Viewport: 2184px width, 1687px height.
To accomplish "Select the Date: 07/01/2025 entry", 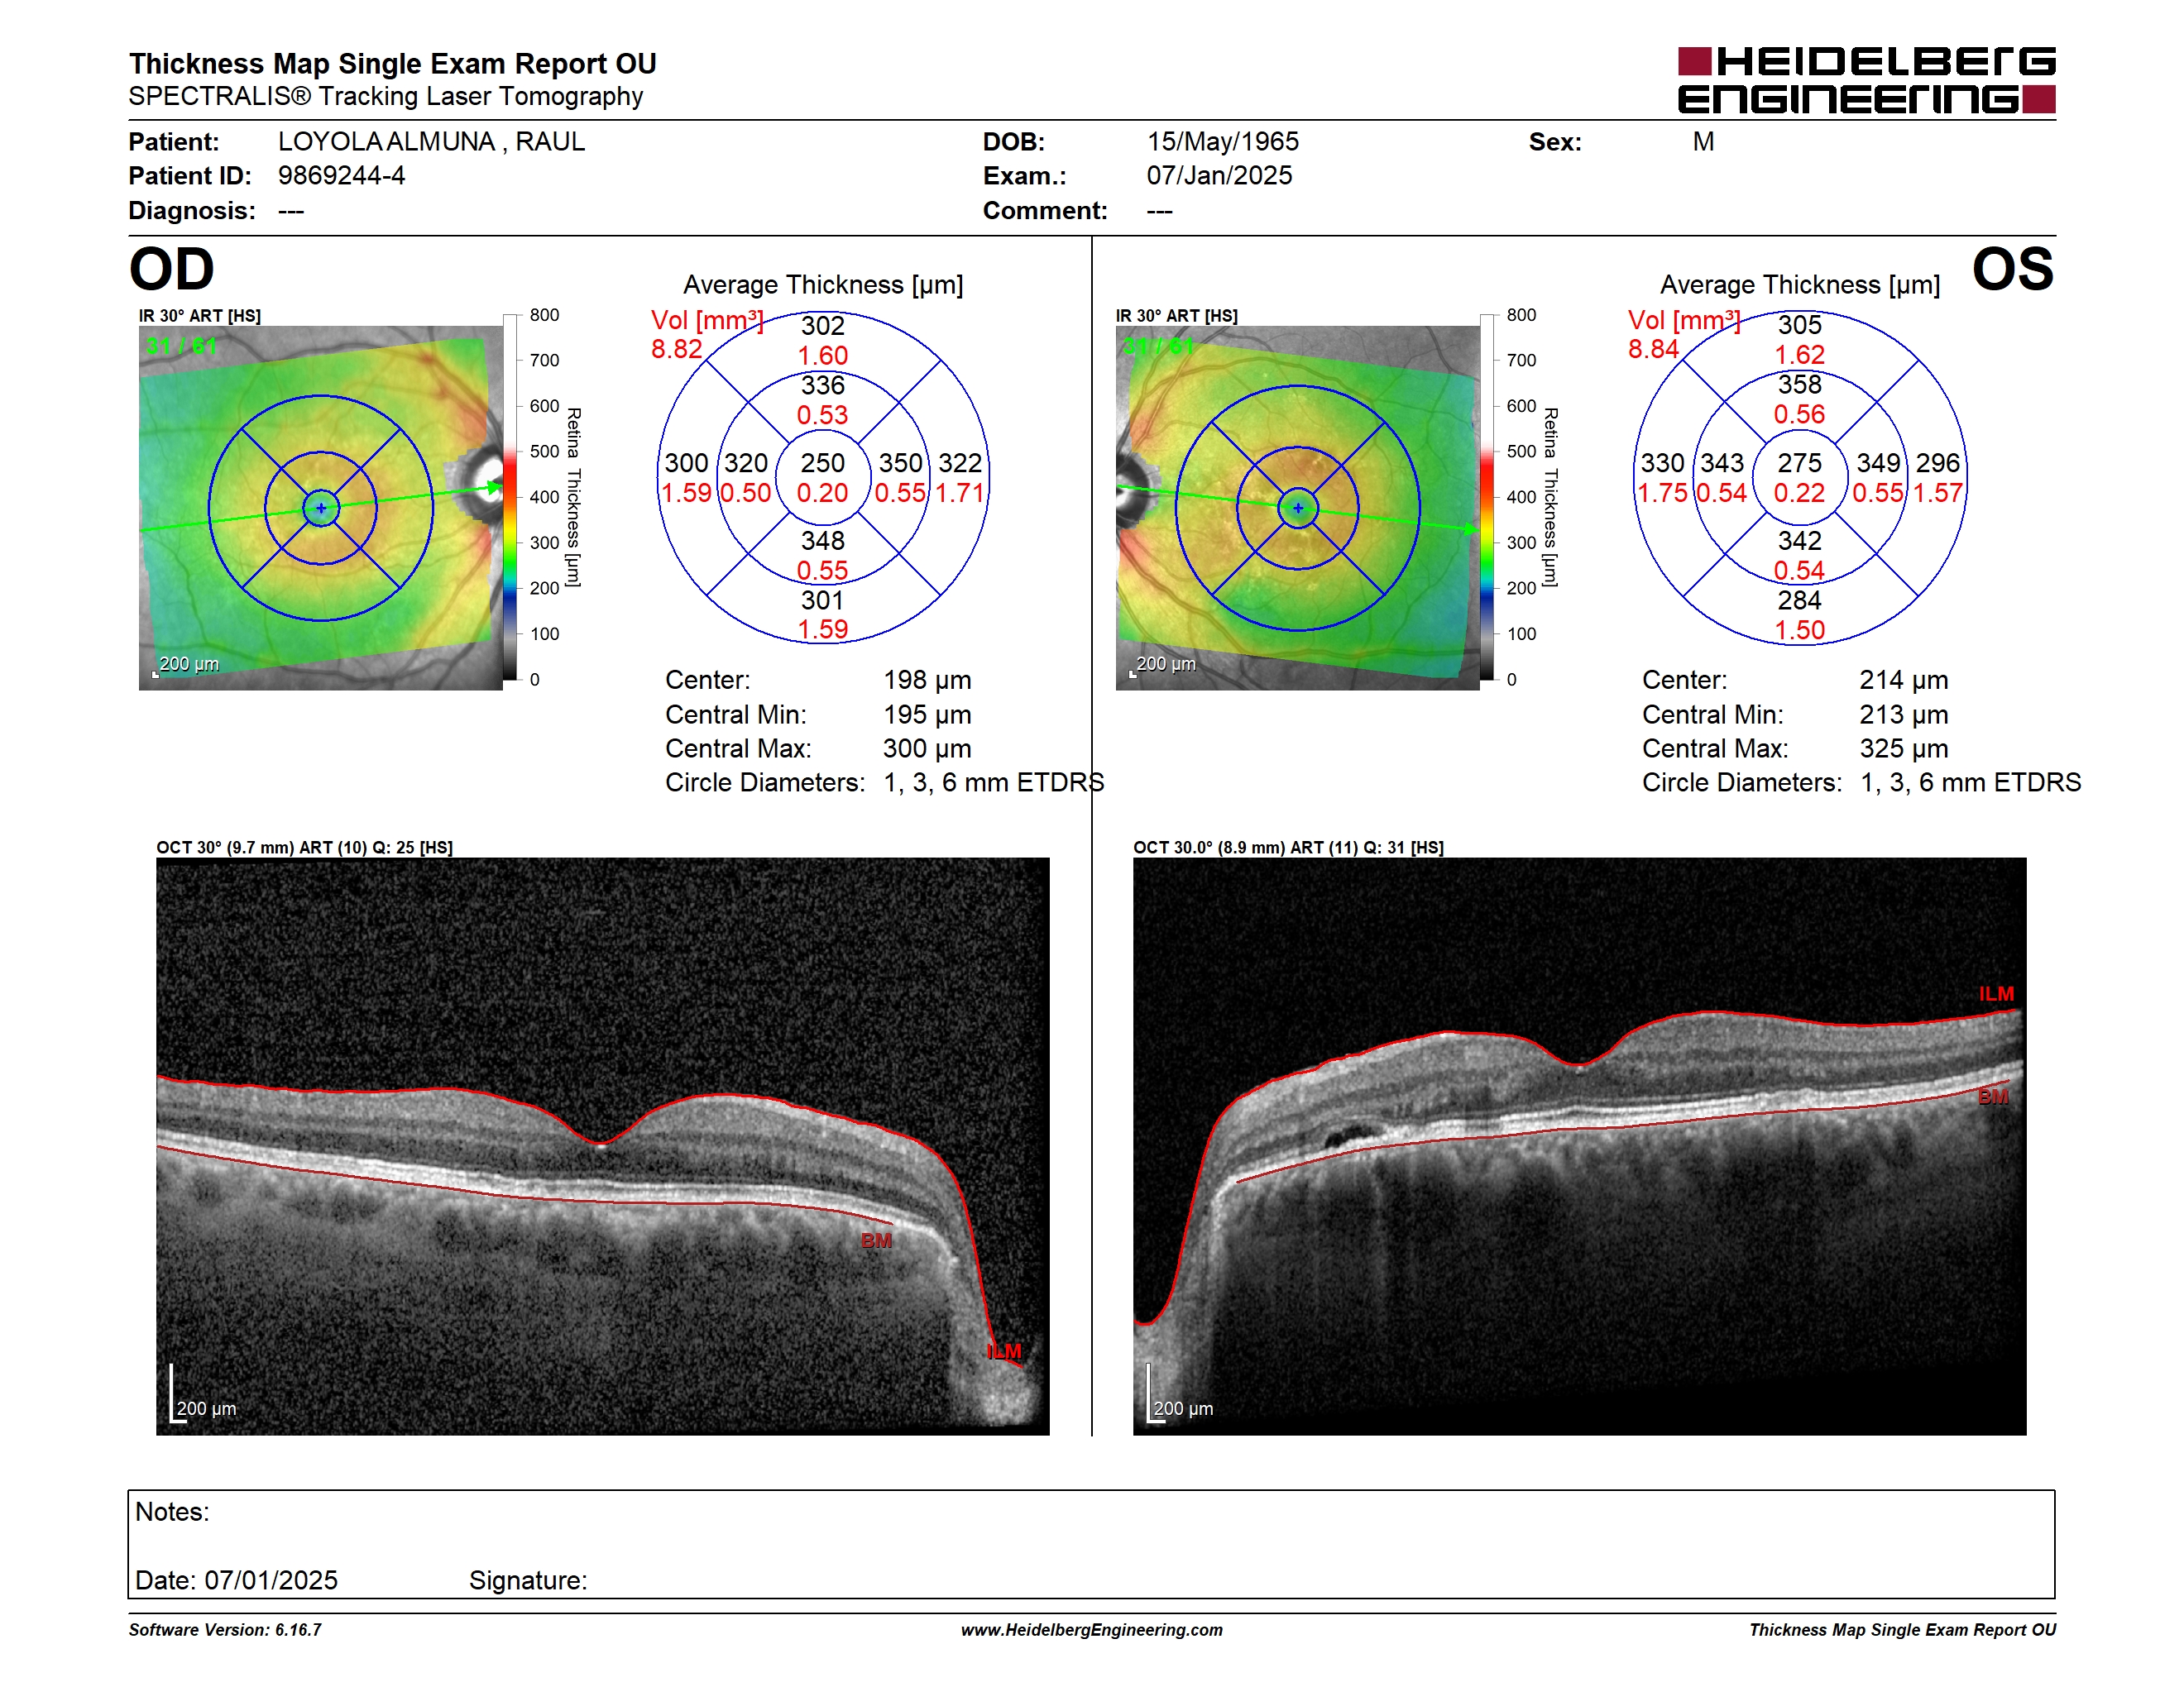I will coord(236,1580).
